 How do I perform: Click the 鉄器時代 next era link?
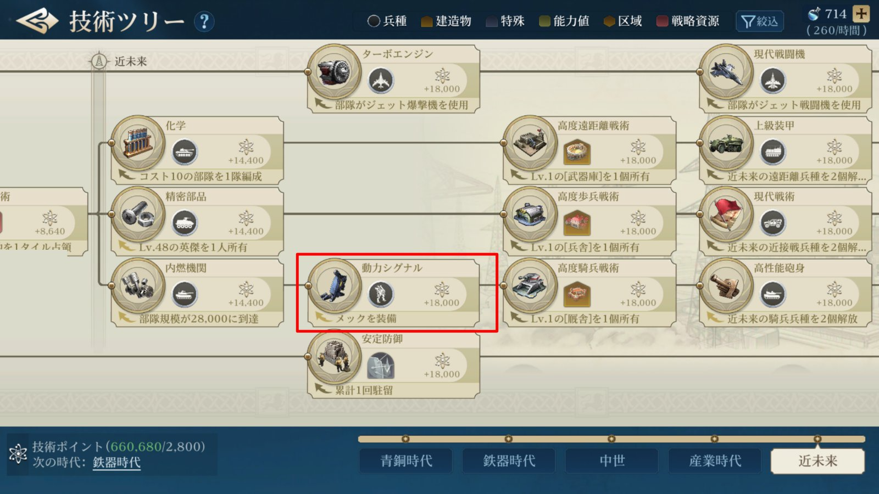tap(116, 462)
